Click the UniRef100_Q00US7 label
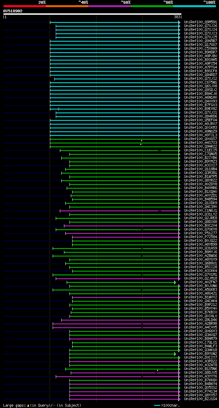The width and height of the screenshot is (219, 408). [200, 139]
